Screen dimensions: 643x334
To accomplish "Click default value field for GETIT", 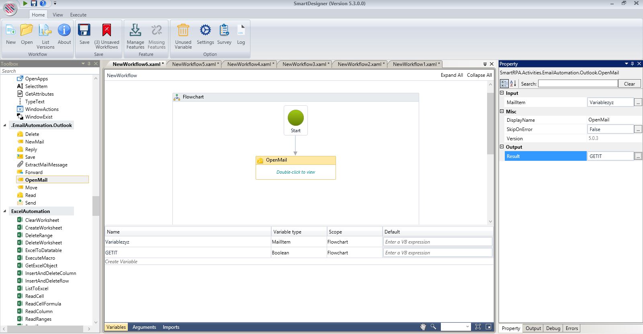I will click(438, 252).
